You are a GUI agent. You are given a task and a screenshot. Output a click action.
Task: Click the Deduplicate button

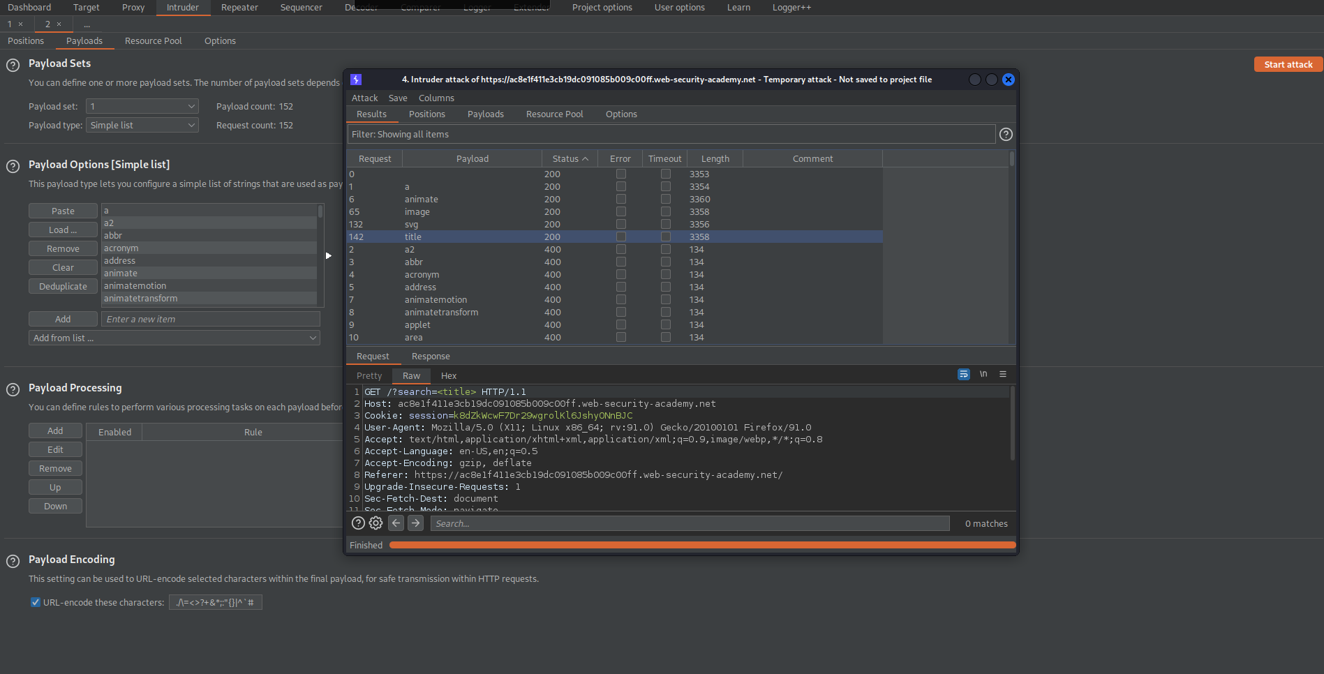pyautogui.click(x=63, y=287)
